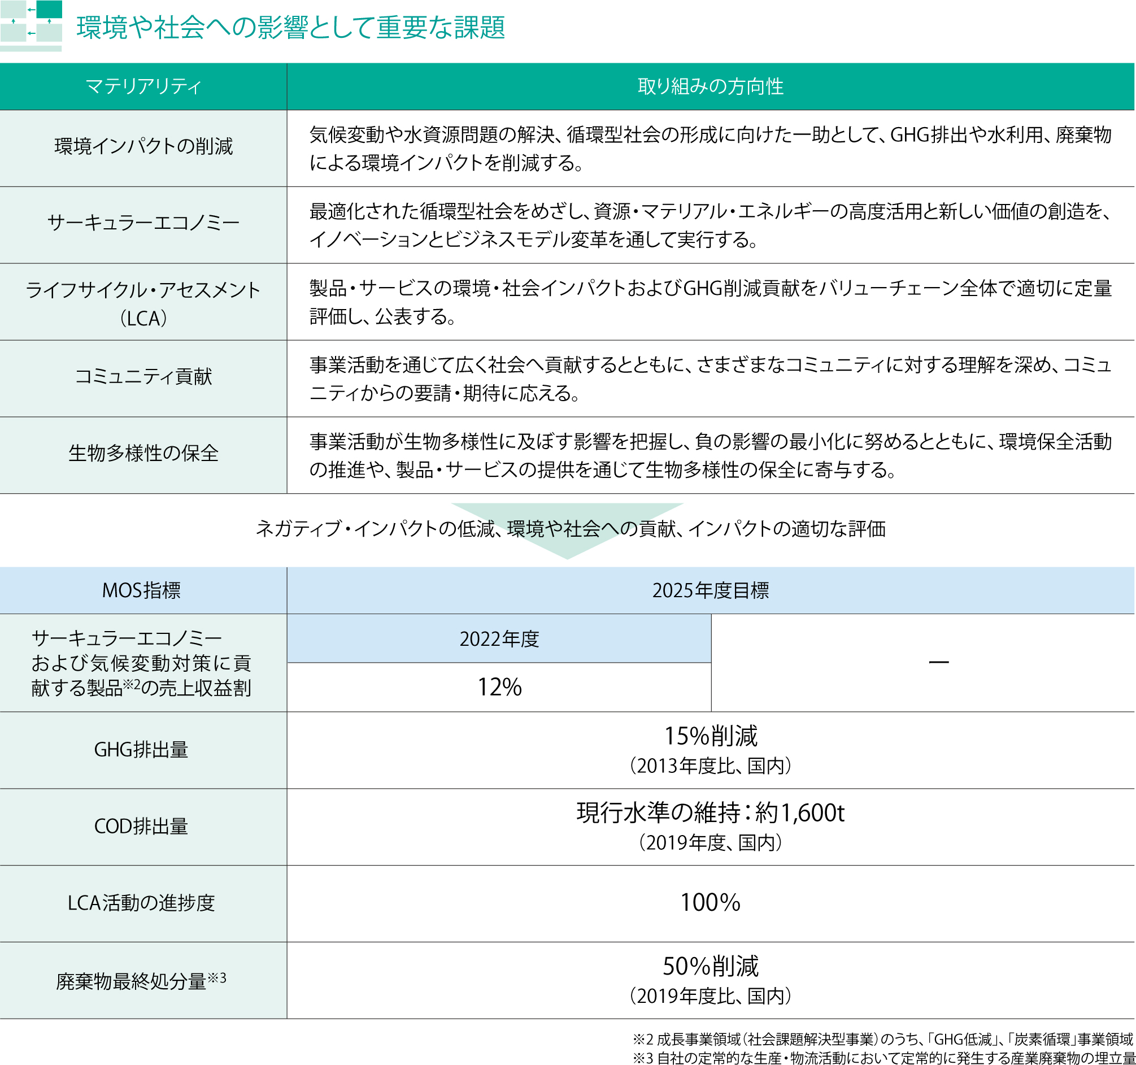
Task: Click the MOS指標 header cell
Action: tap(141, 590)
